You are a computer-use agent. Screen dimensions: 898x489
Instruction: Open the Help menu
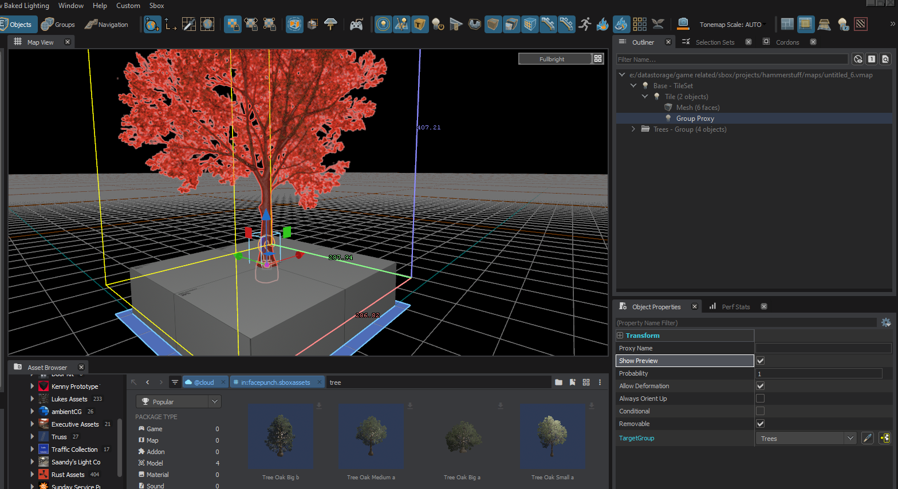(x=100, y=6)
